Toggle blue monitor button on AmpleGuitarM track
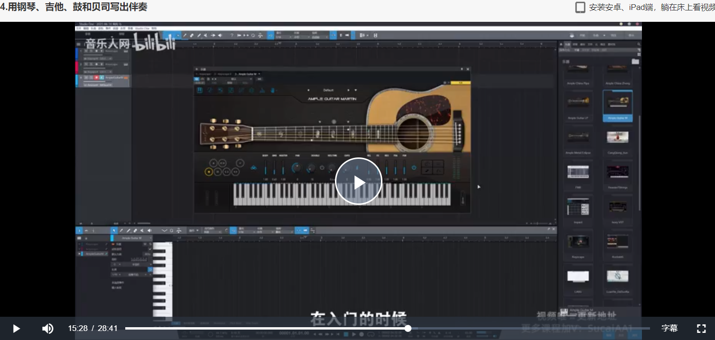This screenshot has height=340, width=715. (102, 77)
